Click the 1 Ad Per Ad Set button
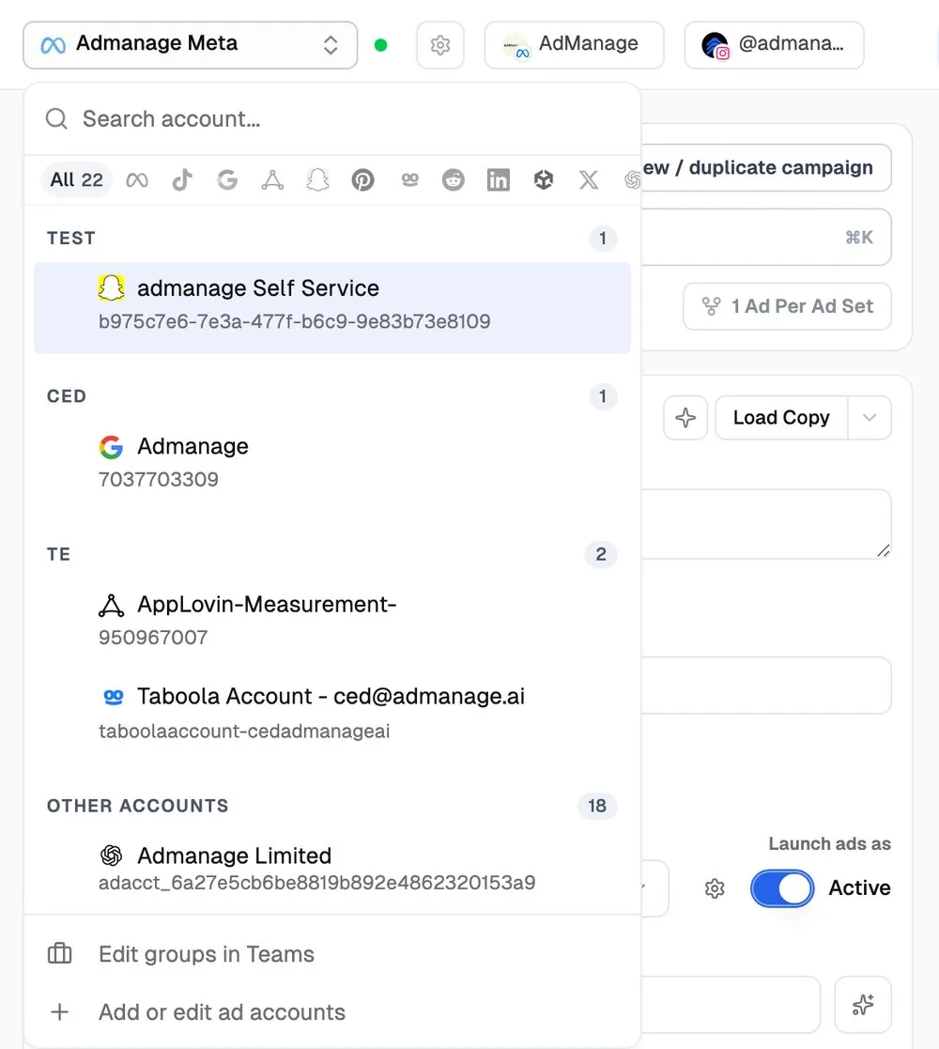The image size is (939, 1049). [x=787, y=306]
